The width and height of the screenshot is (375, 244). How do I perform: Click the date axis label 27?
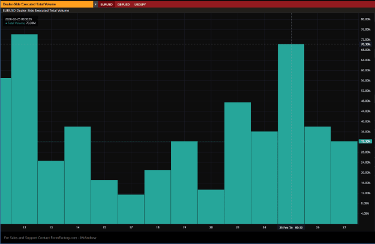(344, 227)
